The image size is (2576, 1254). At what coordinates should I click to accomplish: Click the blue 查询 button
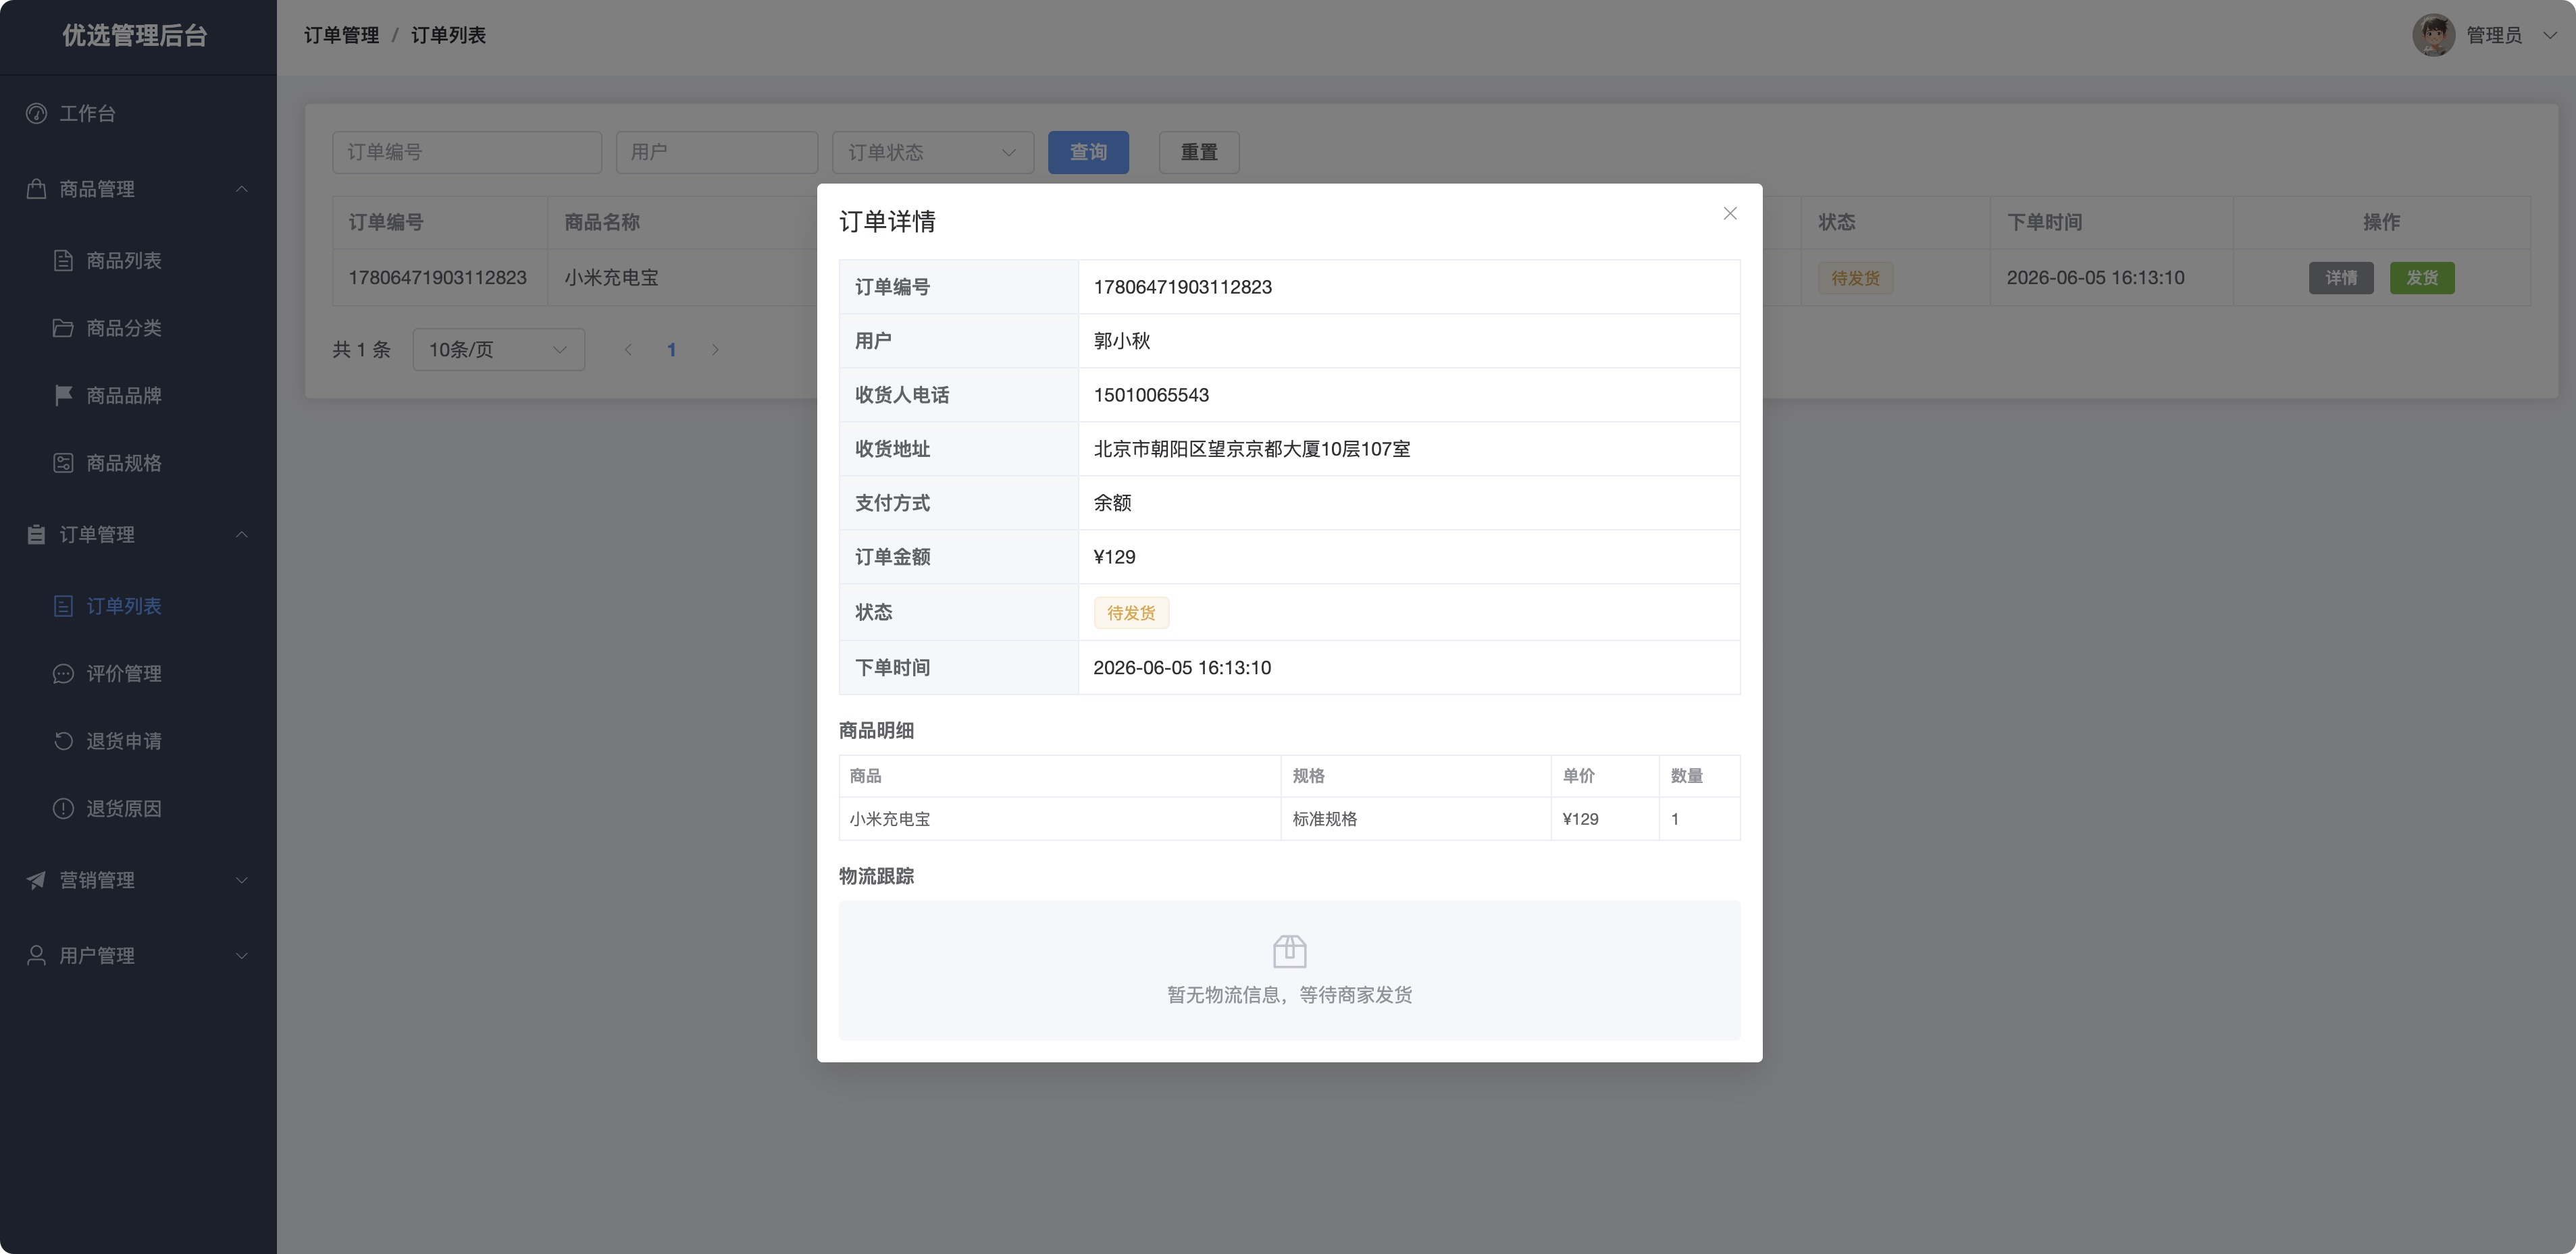point(1088,152)
